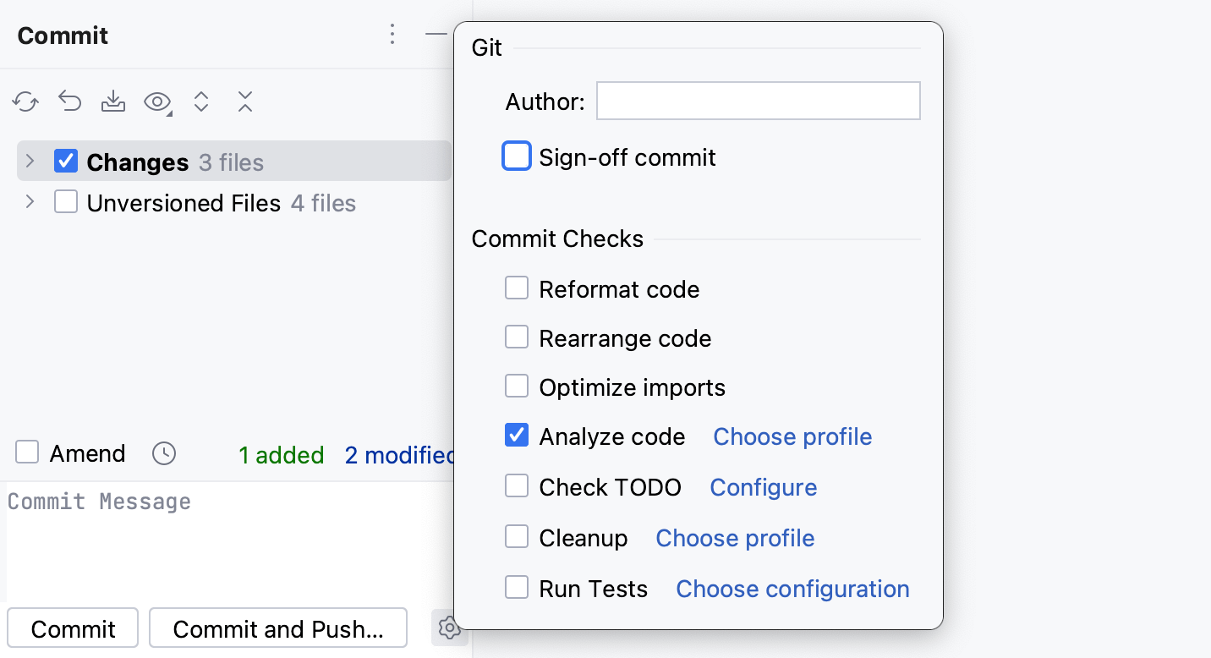Open commit history via the clock icon
Screen dimensions: 1211x658
tap(163, 453)
